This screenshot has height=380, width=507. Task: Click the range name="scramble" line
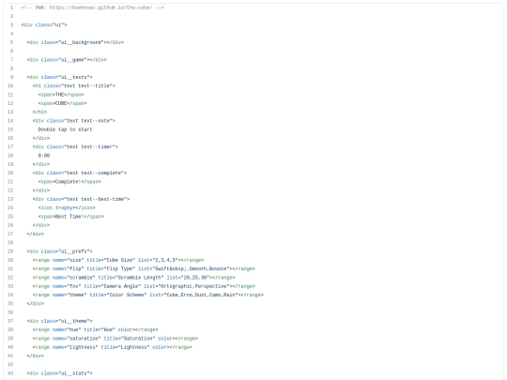coord(134,278)
